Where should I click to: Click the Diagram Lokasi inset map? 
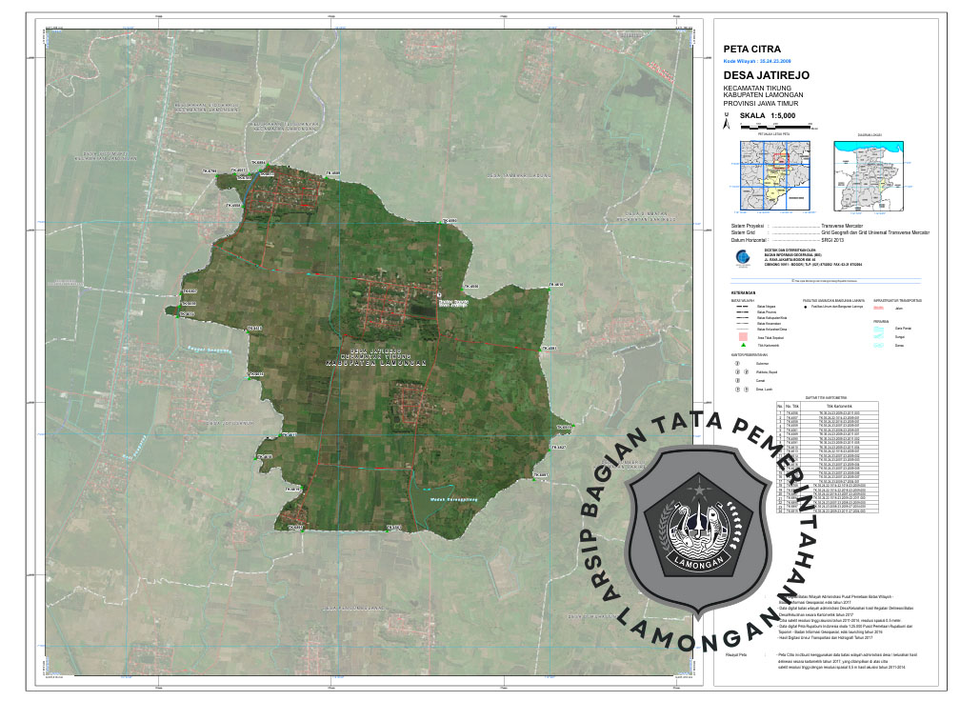[870, 177]
